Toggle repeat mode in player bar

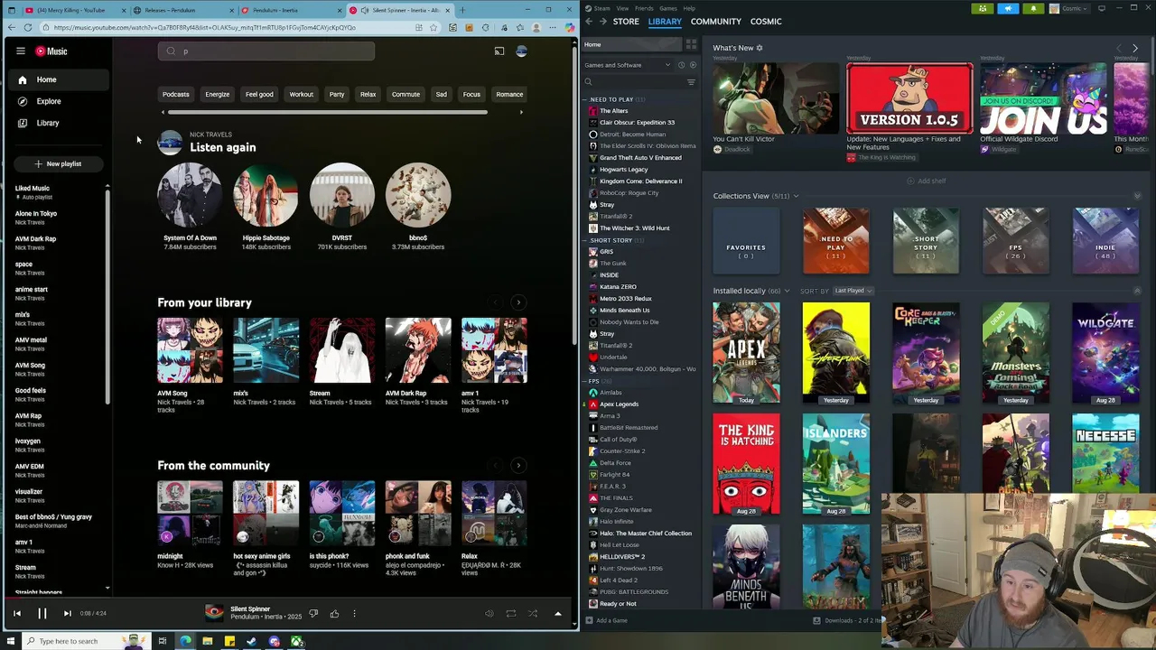click(x=510, y=613)
